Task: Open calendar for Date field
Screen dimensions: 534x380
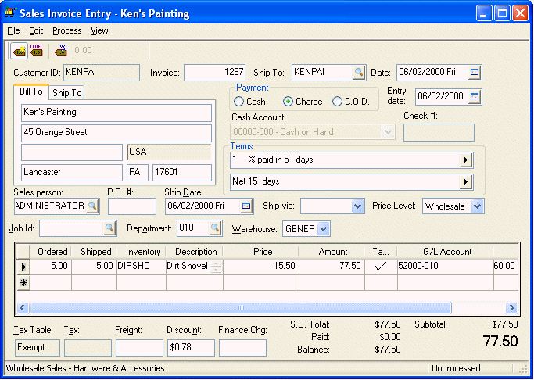Action: (474, 72)
